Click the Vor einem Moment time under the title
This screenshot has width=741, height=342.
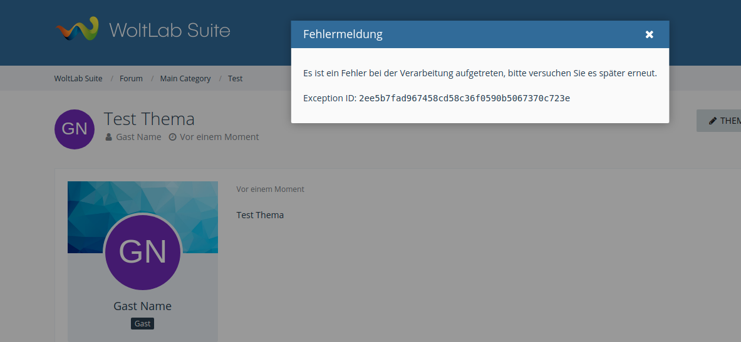tap(219, 137)
